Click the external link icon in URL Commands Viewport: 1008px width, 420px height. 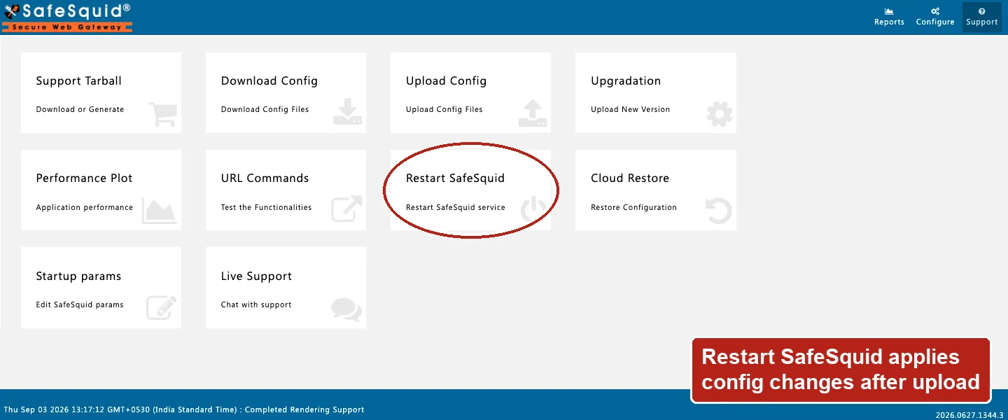point(346,209)
